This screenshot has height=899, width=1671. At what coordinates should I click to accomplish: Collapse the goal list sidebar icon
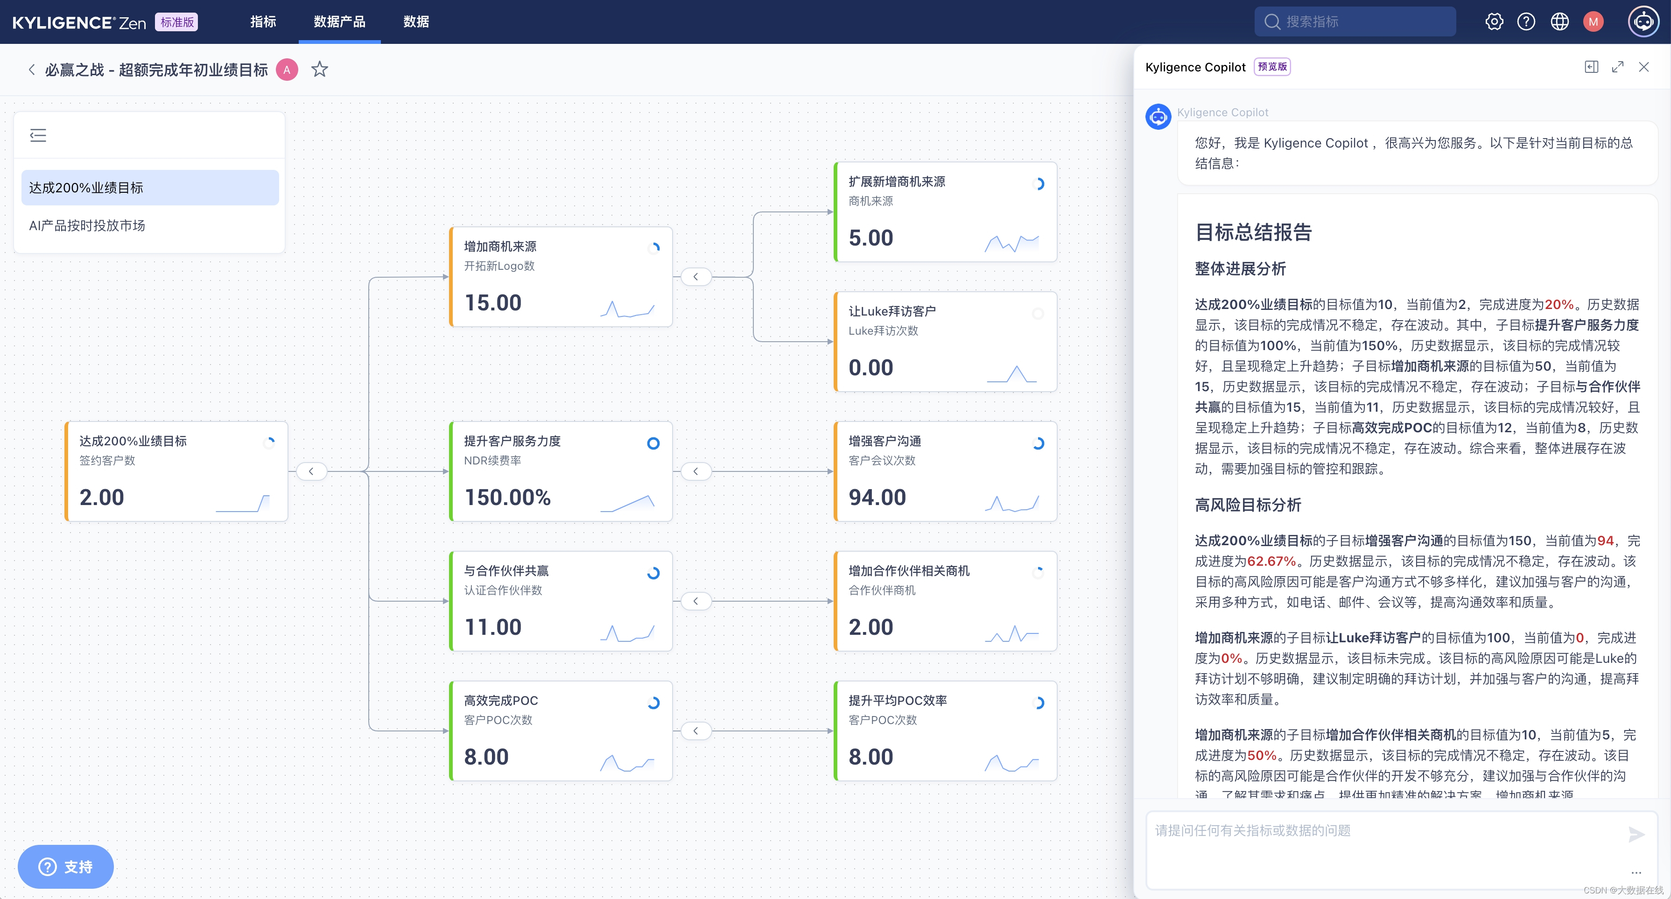tap(38, 135)
